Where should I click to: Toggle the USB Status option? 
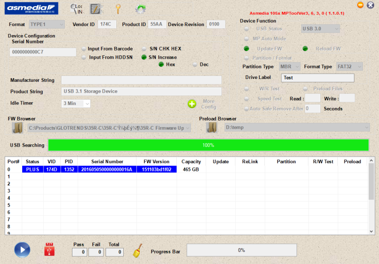[x=246, y=29]
